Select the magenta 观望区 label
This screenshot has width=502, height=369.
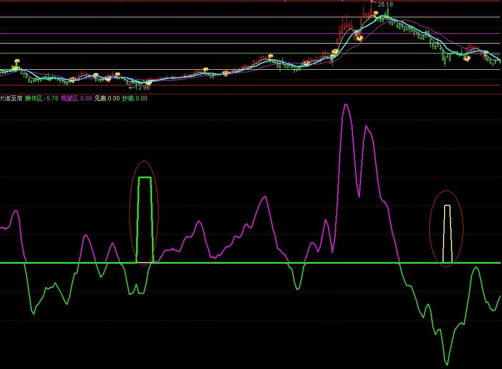click(x=76, y=98)
